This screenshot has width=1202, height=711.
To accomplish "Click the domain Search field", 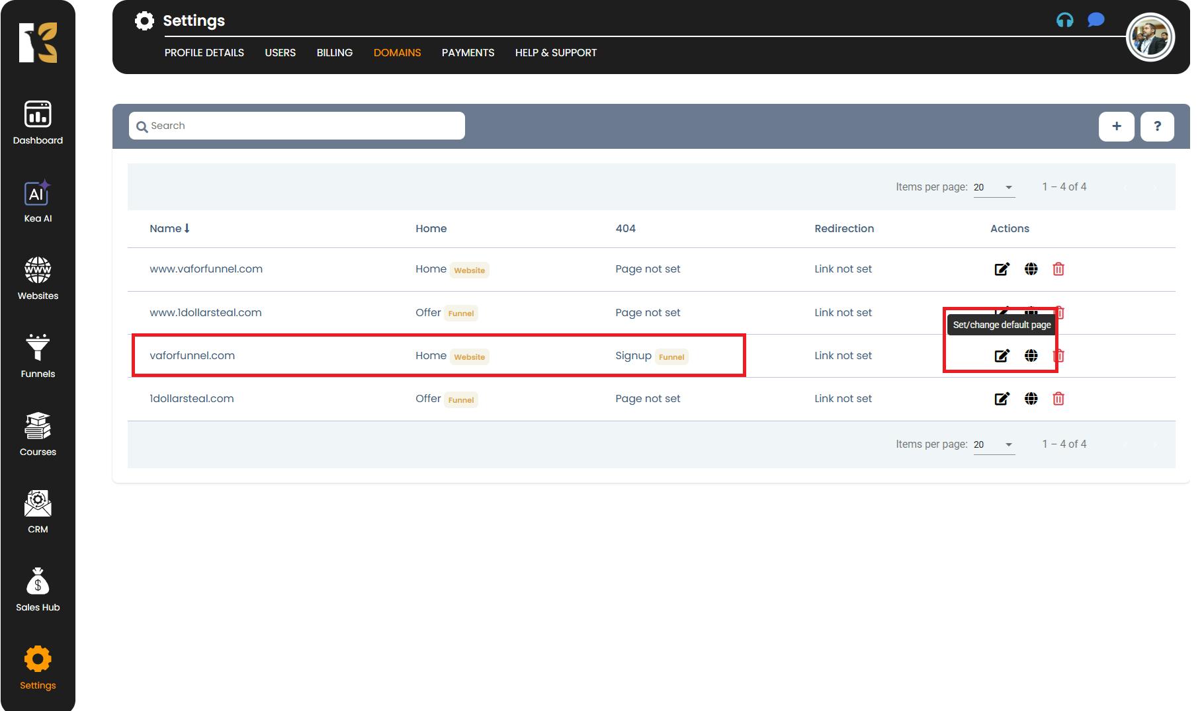I will 298,126.
